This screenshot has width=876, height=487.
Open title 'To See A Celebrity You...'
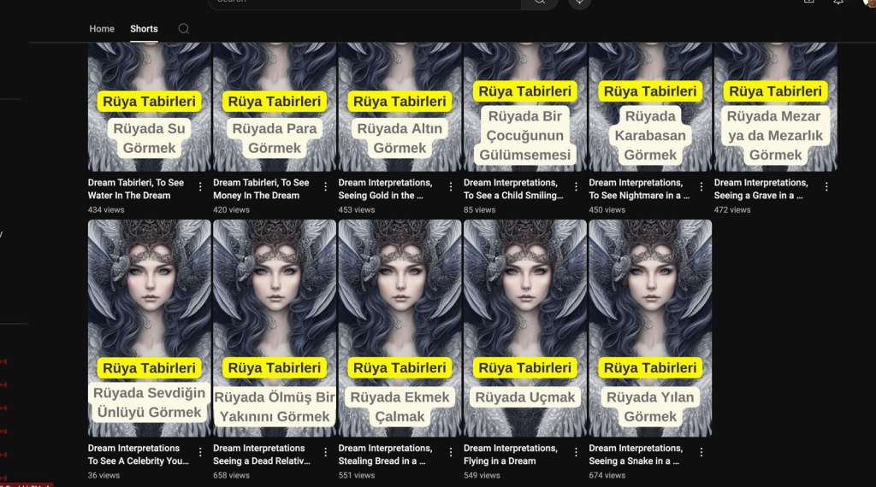click(138, 455)
